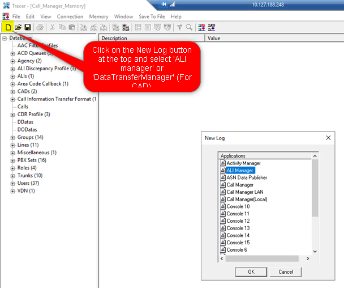Close the New Log dialog
The height and width of the screenshot is (288, 344).
click(x=328, y=138)
